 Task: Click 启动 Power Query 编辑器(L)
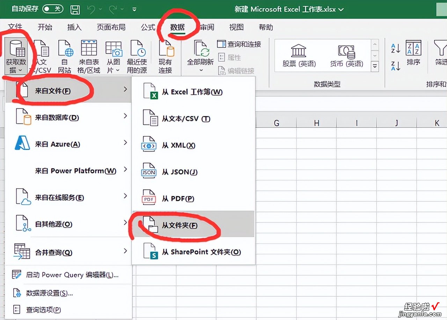click(69, 275)
